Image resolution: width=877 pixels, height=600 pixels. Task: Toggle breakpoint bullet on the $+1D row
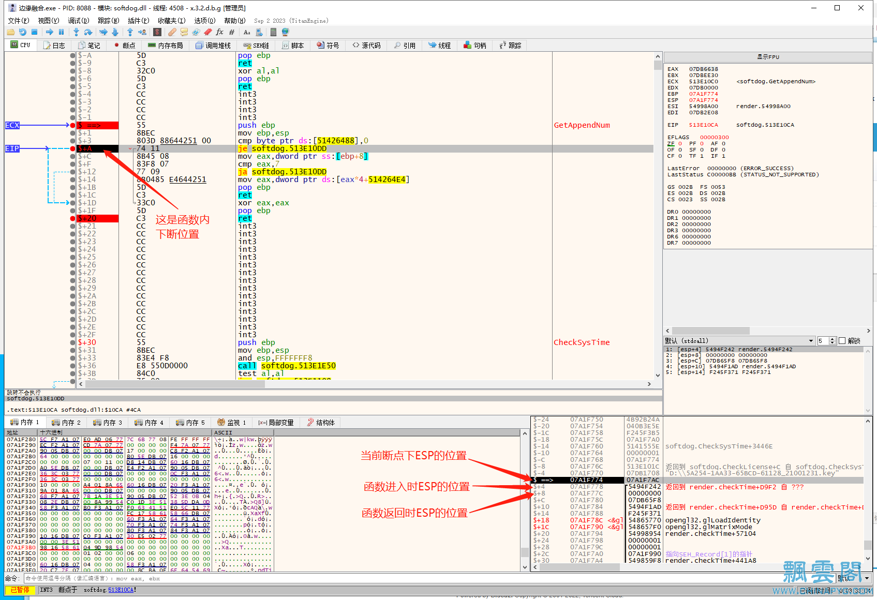click(x=72, y=203)
